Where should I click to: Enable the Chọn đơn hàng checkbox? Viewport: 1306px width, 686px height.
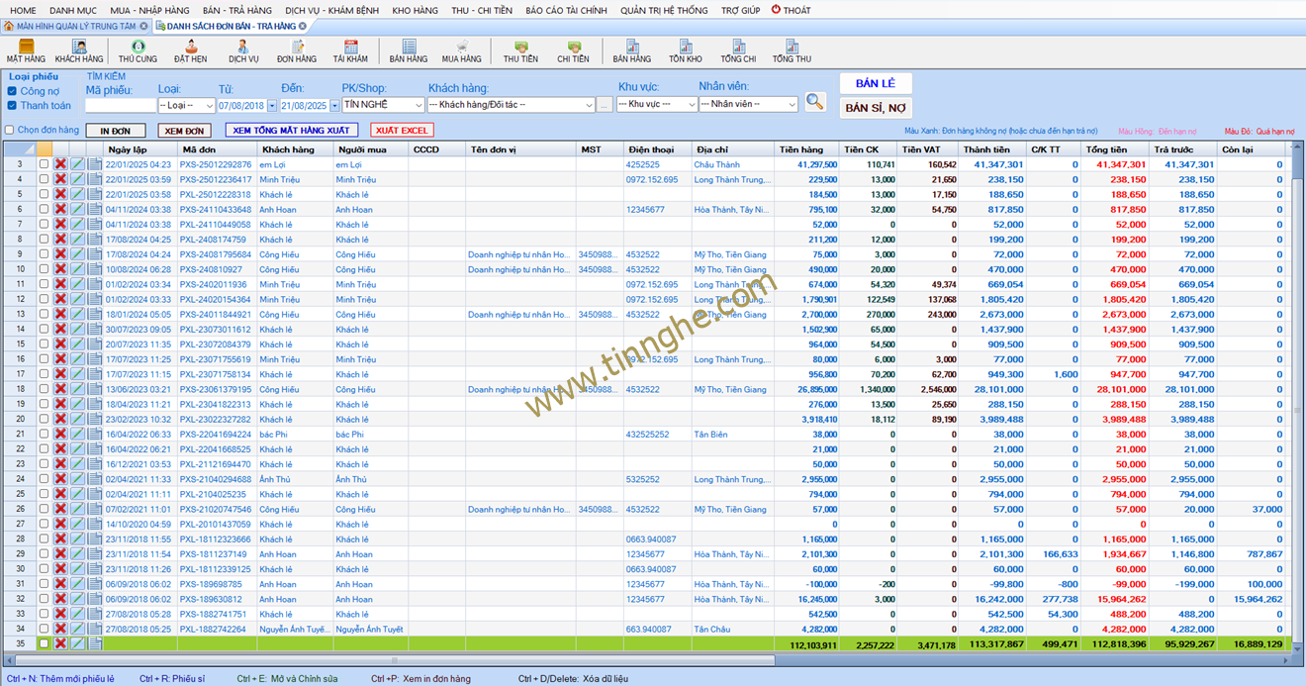click(x=10, y=130)
